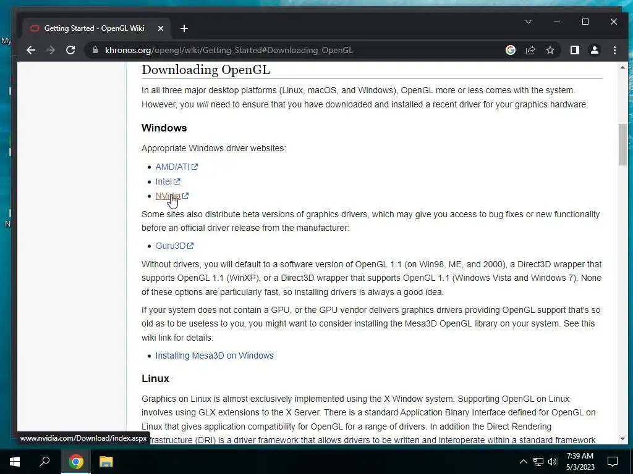
Task: Click 'Appropriate Windows driver websites:' text
Action: click(x=213, y=148)
